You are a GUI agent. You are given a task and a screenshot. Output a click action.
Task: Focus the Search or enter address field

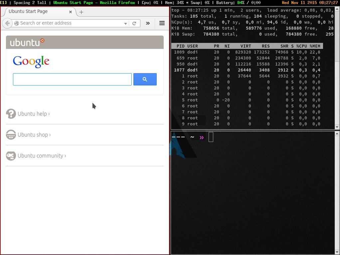click(x=70, y=23)
